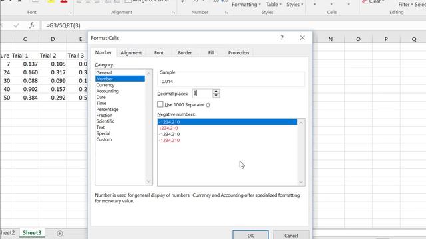Screen dimensions: 426x239
Task: Click cell containing 0.292
Action: [53, 98]
